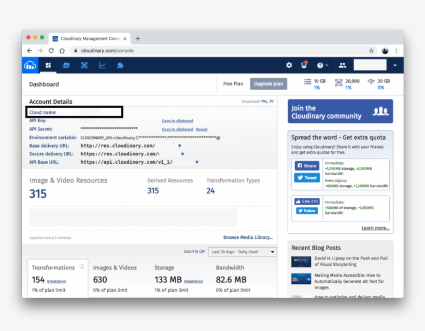425x331 pixels.
Task: Open the Reports chart icon
Action: point(102,65)
